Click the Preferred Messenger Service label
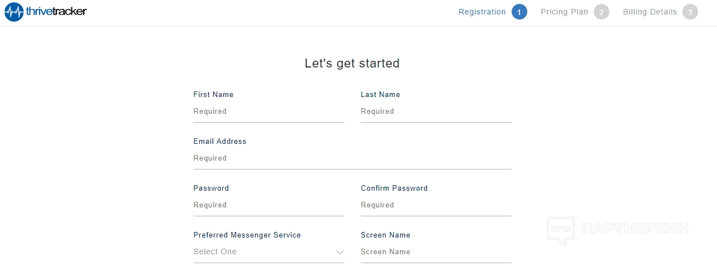717x276 pixels. [x=247, y=235]
